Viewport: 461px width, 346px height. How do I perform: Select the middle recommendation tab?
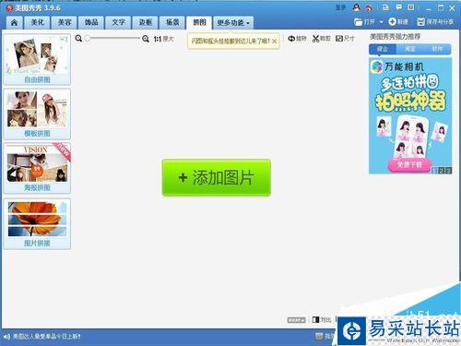pyautogui.click(x=409, y=49)
